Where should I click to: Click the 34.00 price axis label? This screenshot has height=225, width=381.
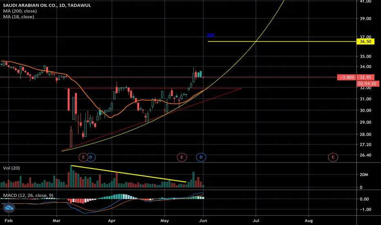[365, 67]
